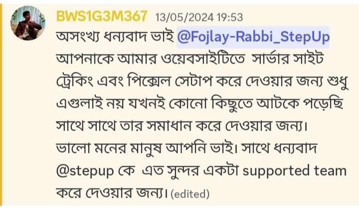359x212 pixels.
Task: Open the @Fojlay-Rabbi_StepUp mention
Action: 253,37
